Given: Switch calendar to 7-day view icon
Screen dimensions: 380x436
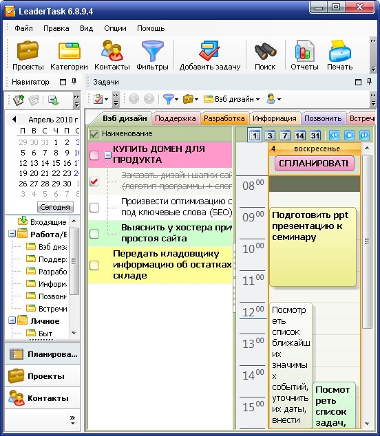Looking at the screenshot, I should pyautogui.click(x=285, y=135).
